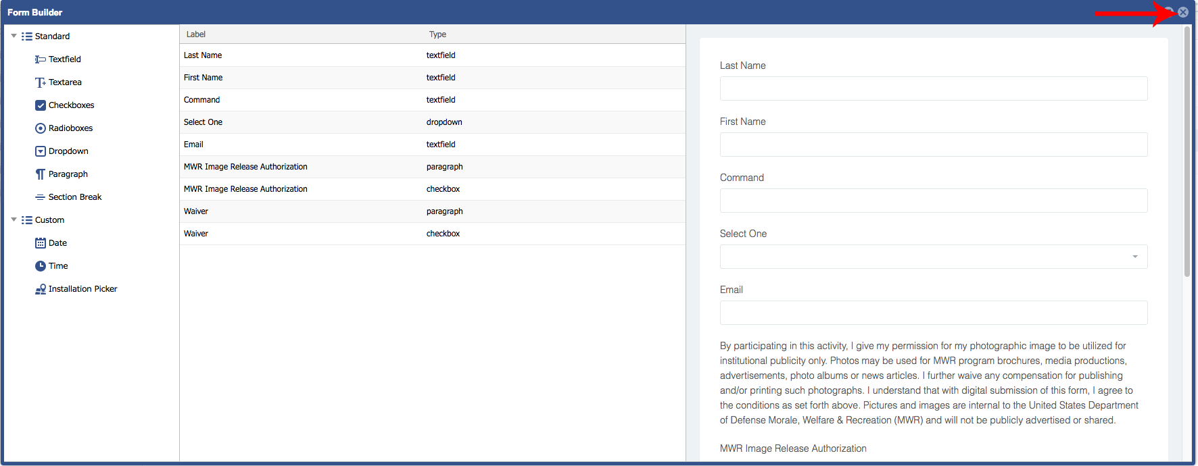This screenshot has width=1198, height=466.
Task: Select the MWR Image Release Authorization paragraph row
Action: tap(433, 167)
